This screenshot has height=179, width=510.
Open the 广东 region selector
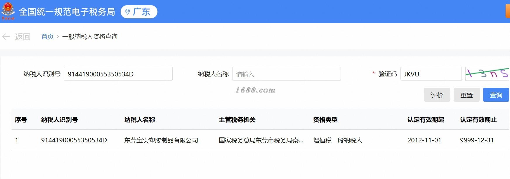(139, 12)
